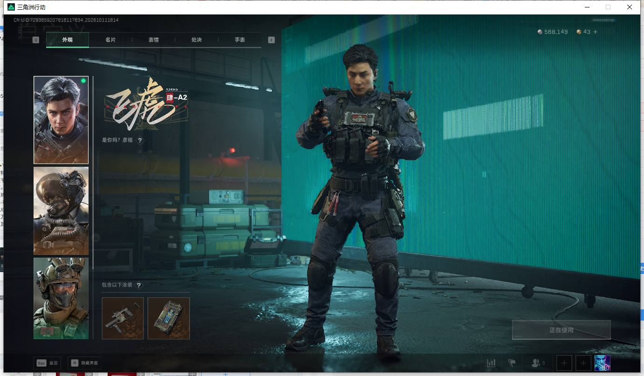Click the gold currency coin icon
The height and width of the screenshot is (376, 644).
pyautogui.click(x=579, y=32)
